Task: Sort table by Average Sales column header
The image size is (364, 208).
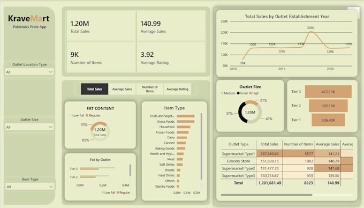Action: point(327,144)
